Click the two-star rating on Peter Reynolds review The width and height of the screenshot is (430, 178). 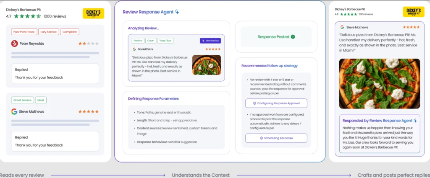[x=88, y=44]
